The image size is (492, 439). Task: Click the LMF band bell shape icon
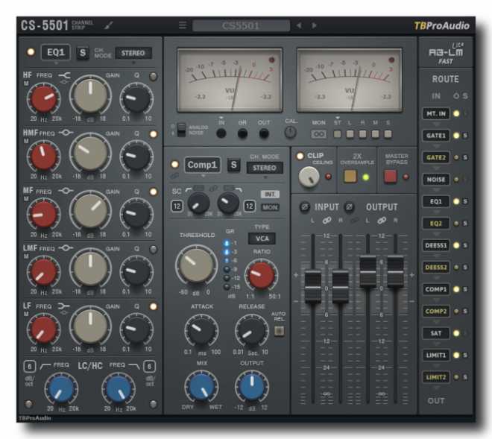(66, 248)
